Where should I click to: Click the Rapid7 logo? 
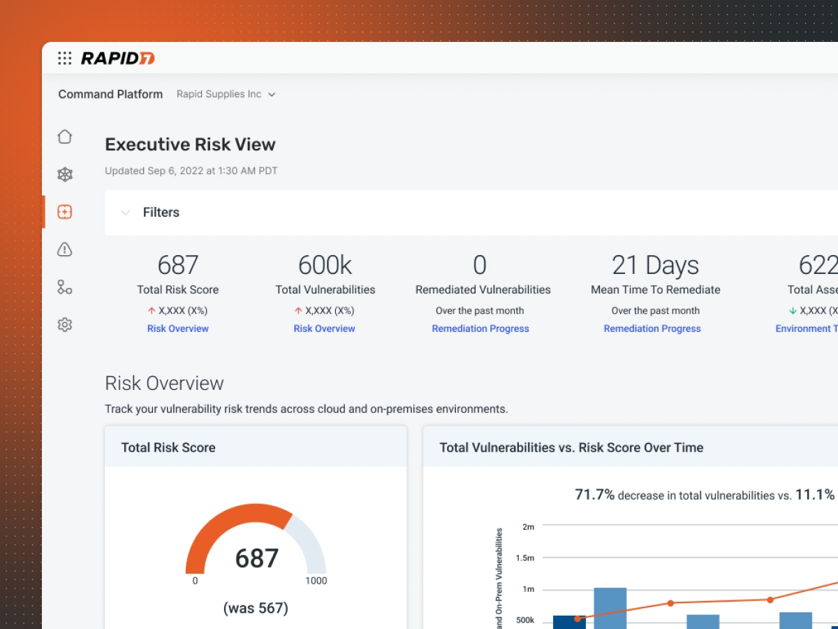point(117,59)
